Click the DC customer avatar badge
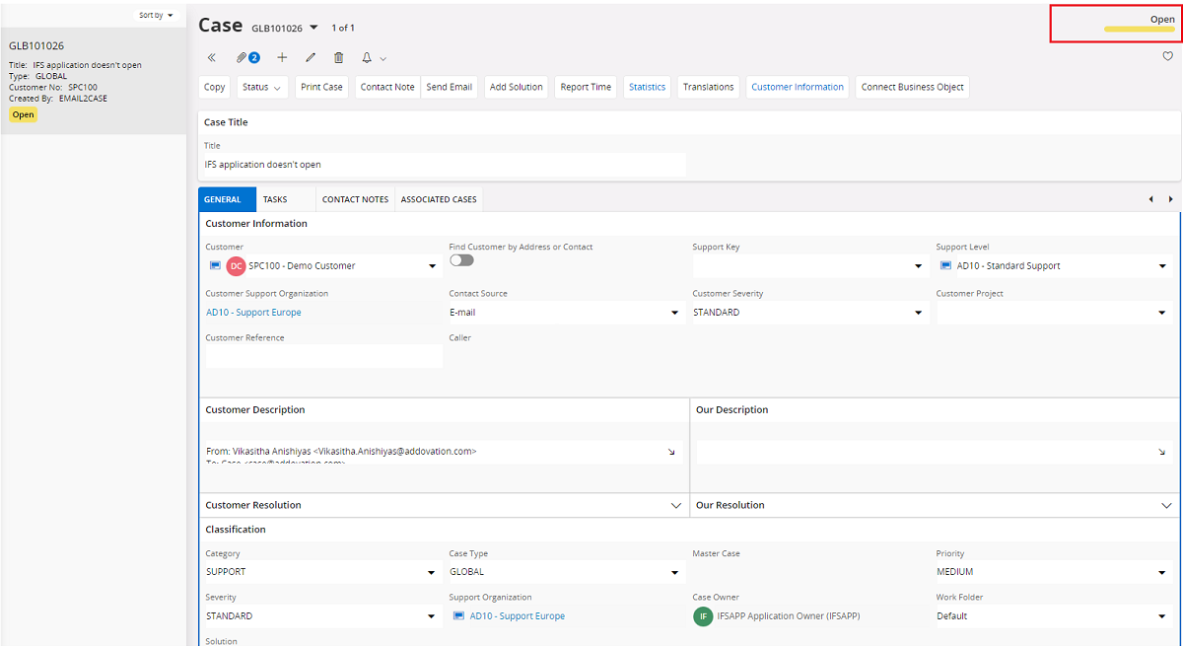The width and height of the screenshot is (1183, 646). click(236, 266)
